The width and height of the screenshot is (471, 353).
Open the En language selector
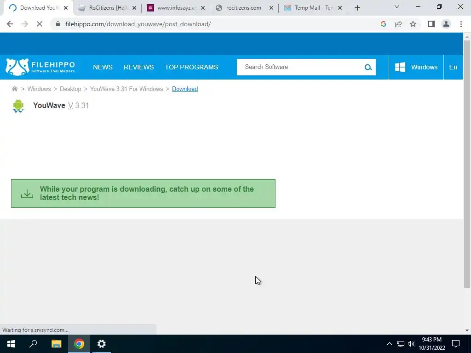pyautogui.click(x=453, y=67)
